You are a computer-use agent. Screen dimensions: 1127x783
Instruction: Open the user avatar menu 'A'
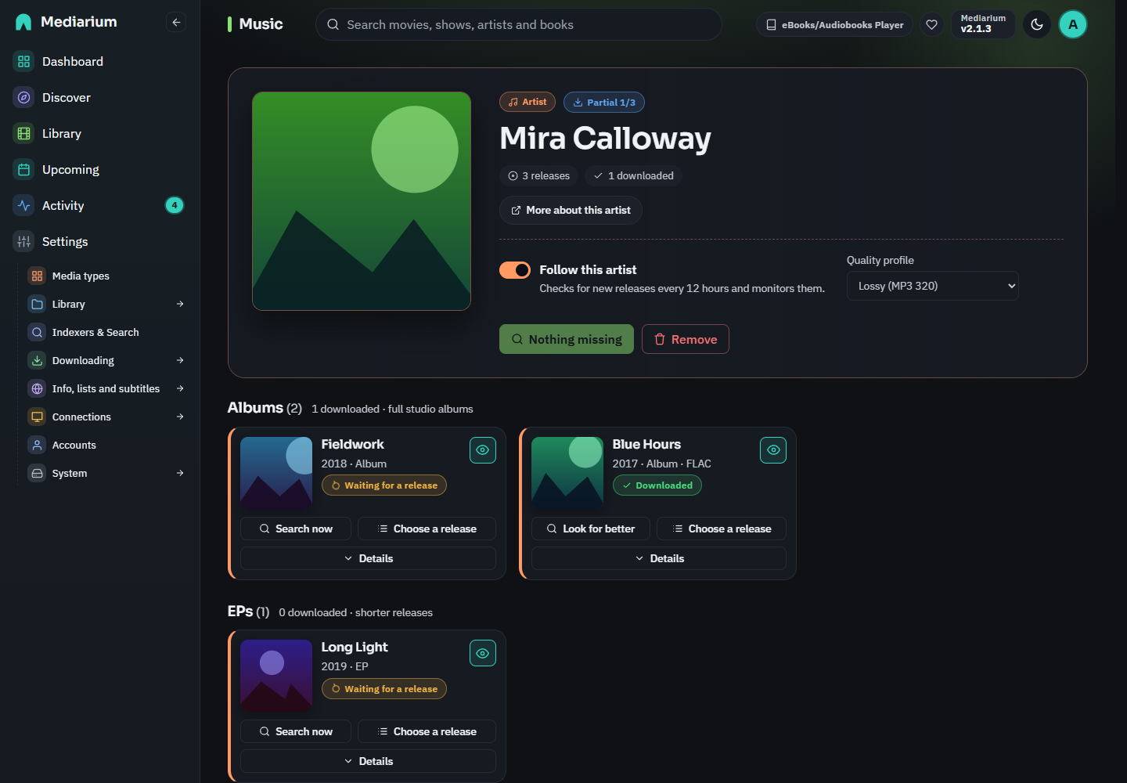pyautogui.click(x=1073, y=24)
